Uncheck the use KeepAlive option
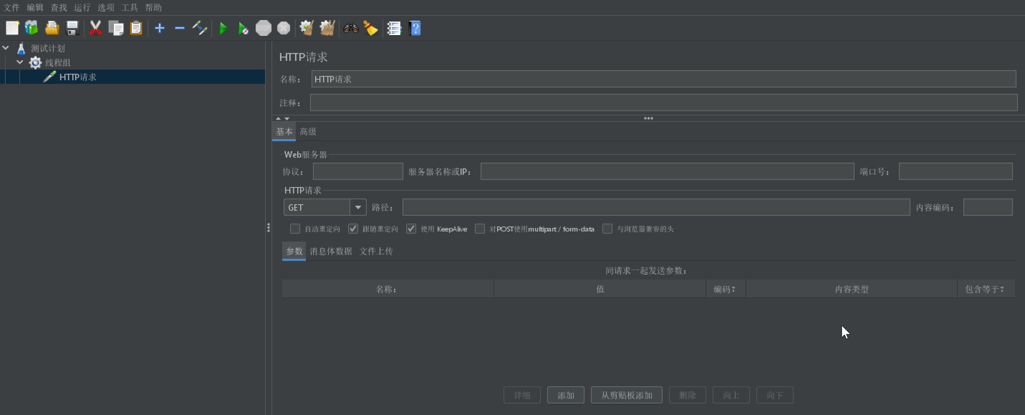Viewport: 1025px width, 415px height. tap(411, 229)
